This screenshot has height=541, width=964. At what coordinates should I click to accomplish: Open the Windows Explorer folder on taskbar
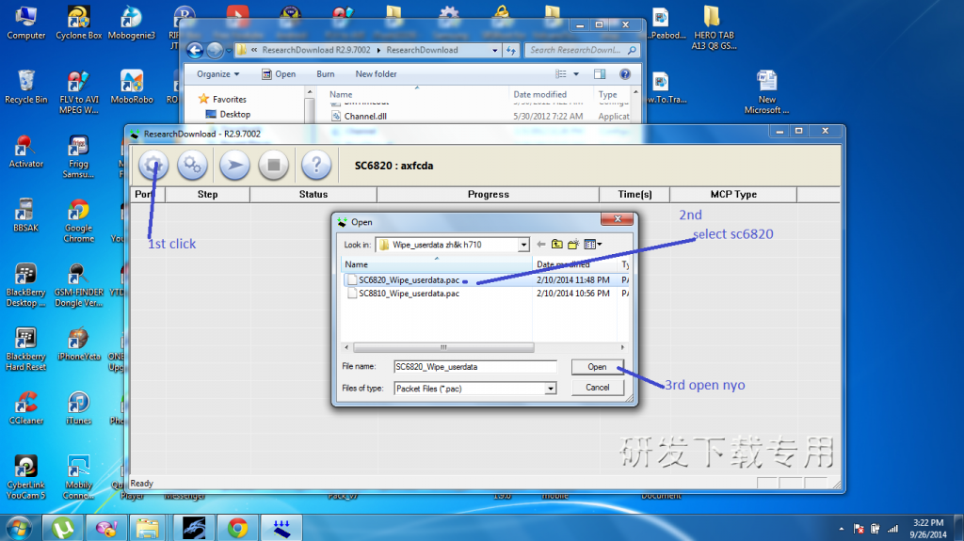pyautogui.click(x=148, y=528)
